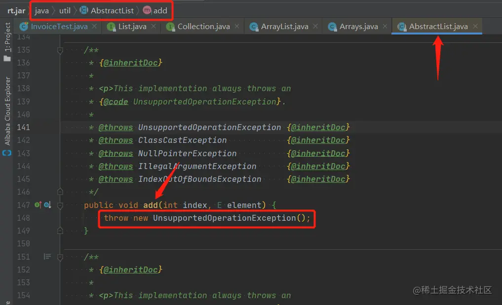
Task: Click IndexOutOfBoundsException on line 145
Action: point(200,179)
